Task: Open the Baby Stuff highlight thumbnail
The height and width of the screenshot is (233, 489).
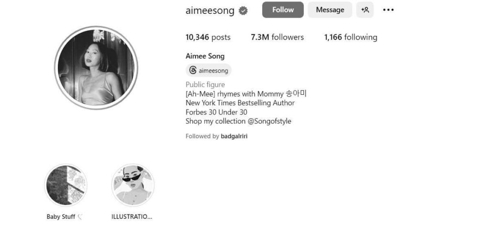Action: tap(66, 185)
